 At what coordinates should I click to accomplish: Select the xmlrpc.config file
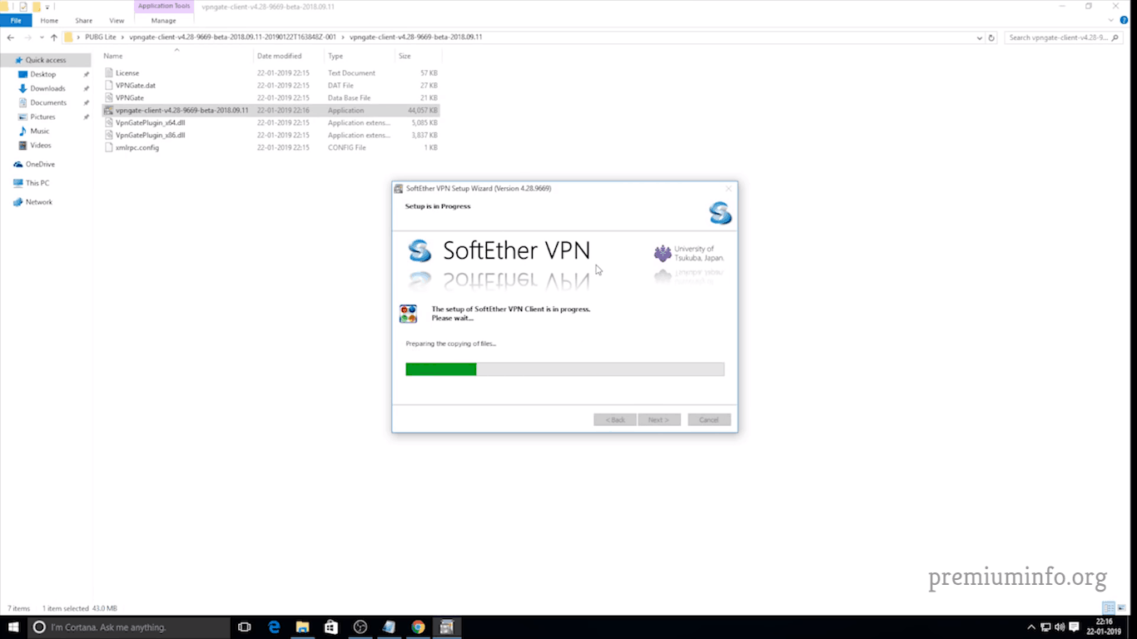pyautogui.click(x=271, y=147)
